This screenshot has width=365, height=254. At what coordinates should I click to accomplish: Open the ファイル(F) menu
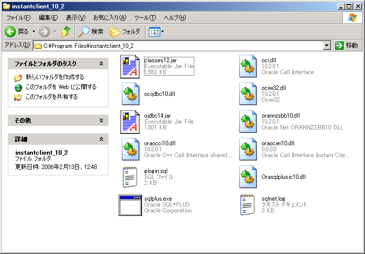coord(18,18)
